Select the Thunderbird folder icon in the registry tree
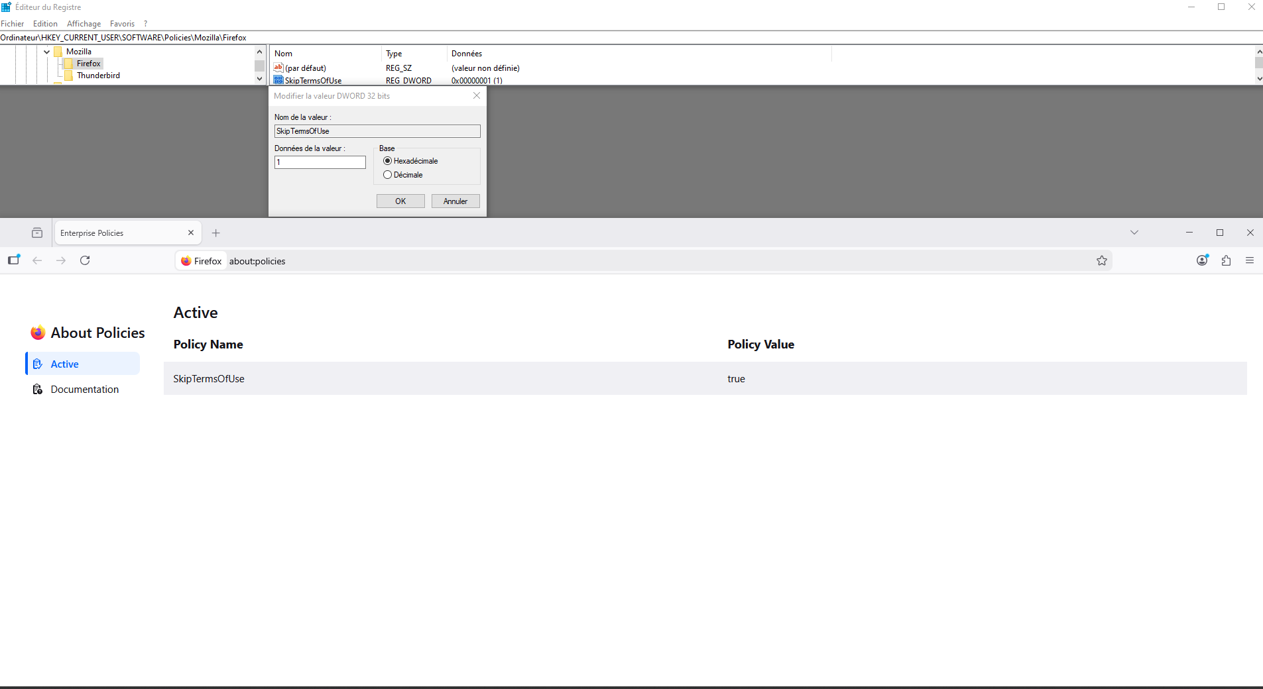The height and width of the screenshot is (689, 1263). point(69,76)
